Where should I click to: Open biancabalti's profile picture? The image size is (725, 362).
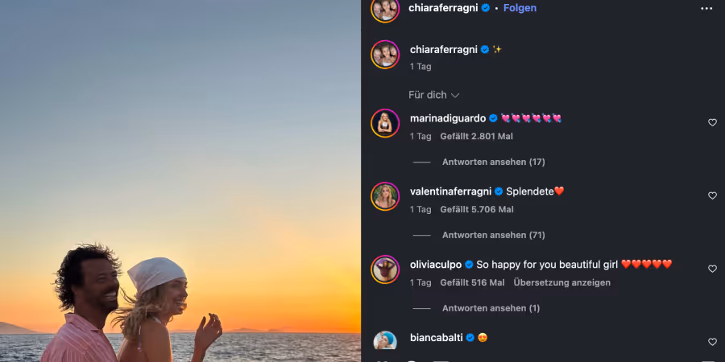(385, 341)
